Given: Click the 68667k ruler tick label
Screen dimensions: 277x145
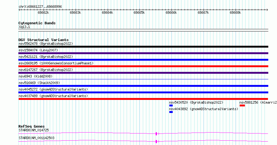Looking at the screenshot, I should [203, 13].
